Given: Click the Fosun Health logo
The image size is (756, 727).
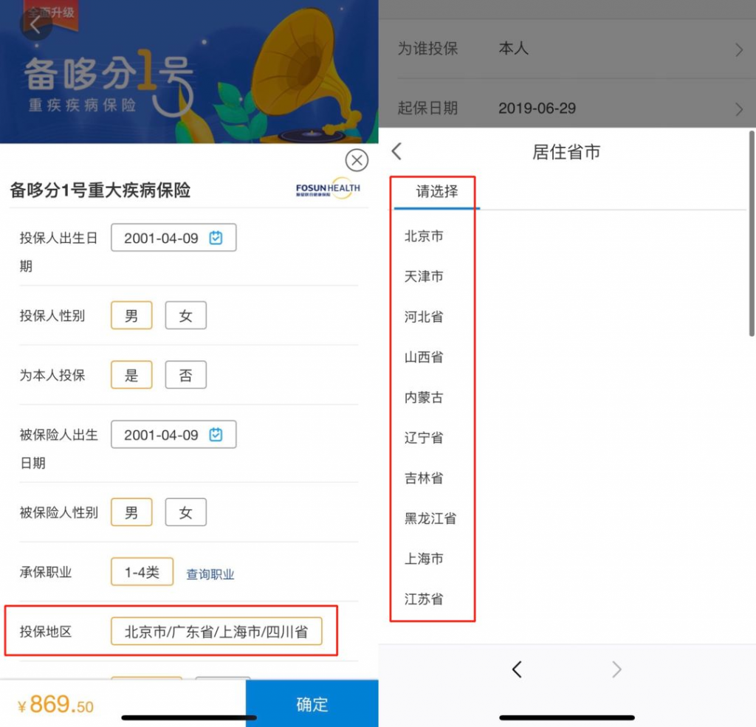Looking at the screenshot, I should [x=328, y=188].
